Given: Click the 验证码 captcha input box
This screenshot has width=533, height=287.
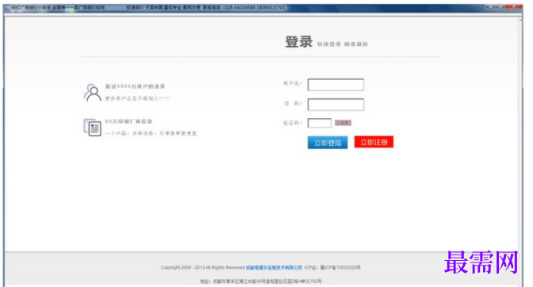Looking at the screenshot, I should coord(319,123).
